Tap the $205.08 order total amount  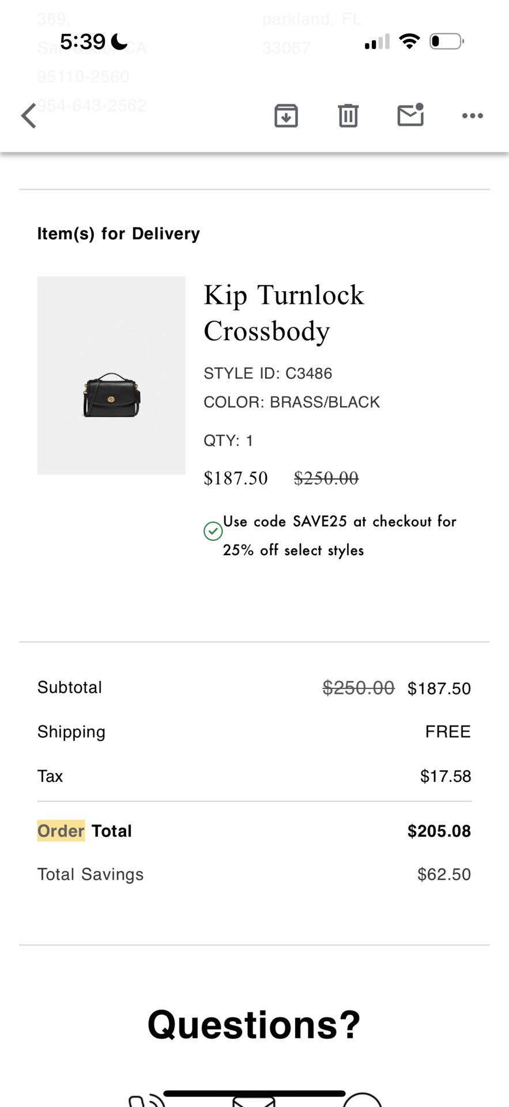(x=439, y=831)
